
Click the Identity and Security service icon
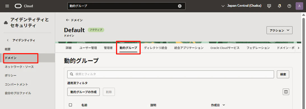pos(6,23)
